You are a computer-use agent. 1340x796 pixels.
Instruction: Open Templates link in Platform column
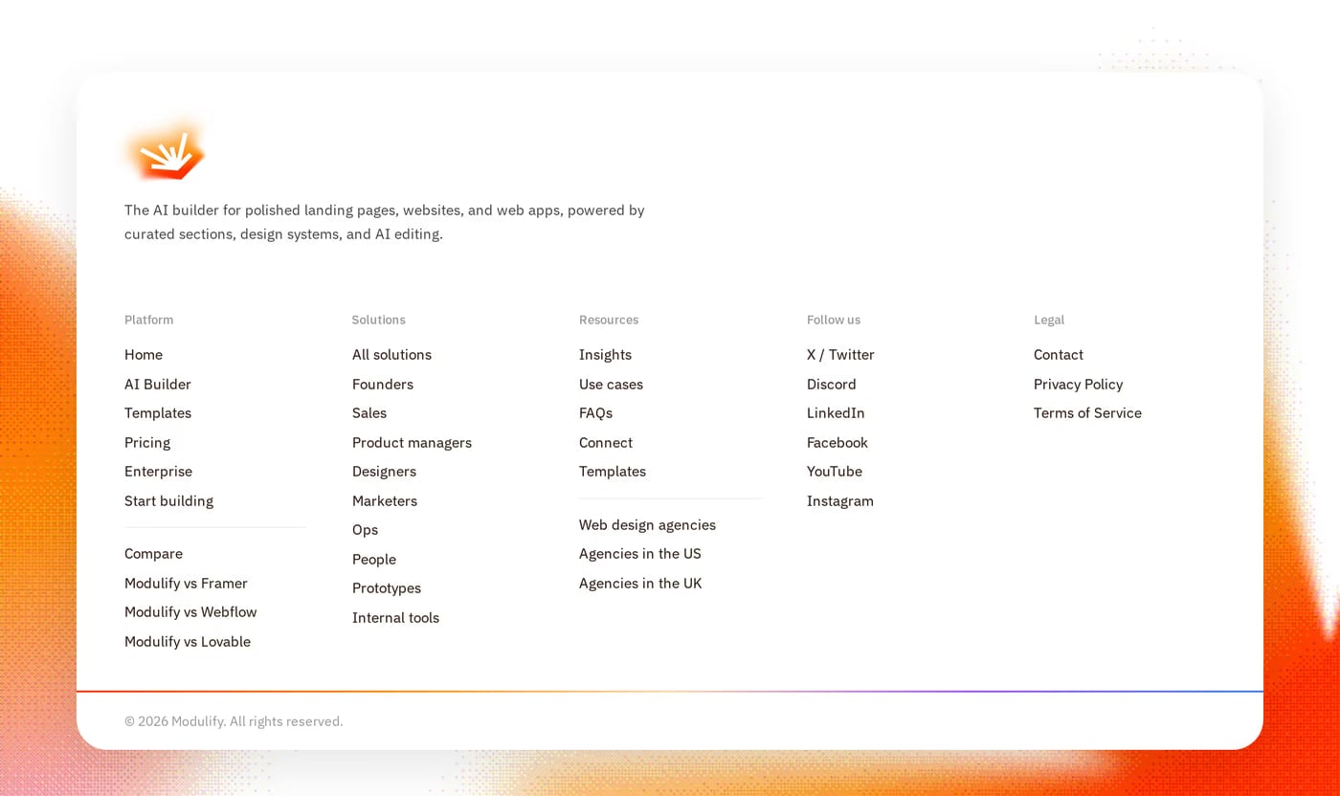[158, 413]
